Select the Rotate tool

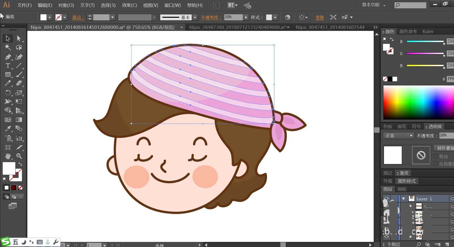pos(8,93)
